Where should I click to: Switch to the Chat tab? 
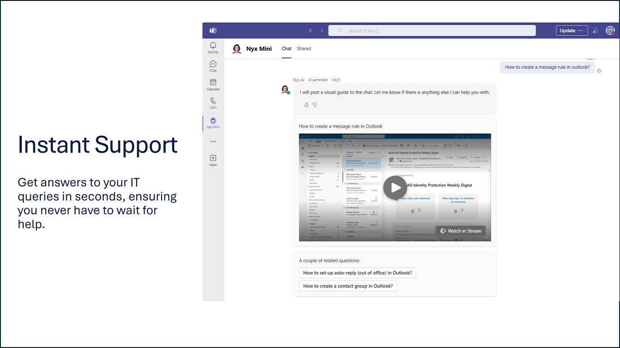click(x=286, y=48)
